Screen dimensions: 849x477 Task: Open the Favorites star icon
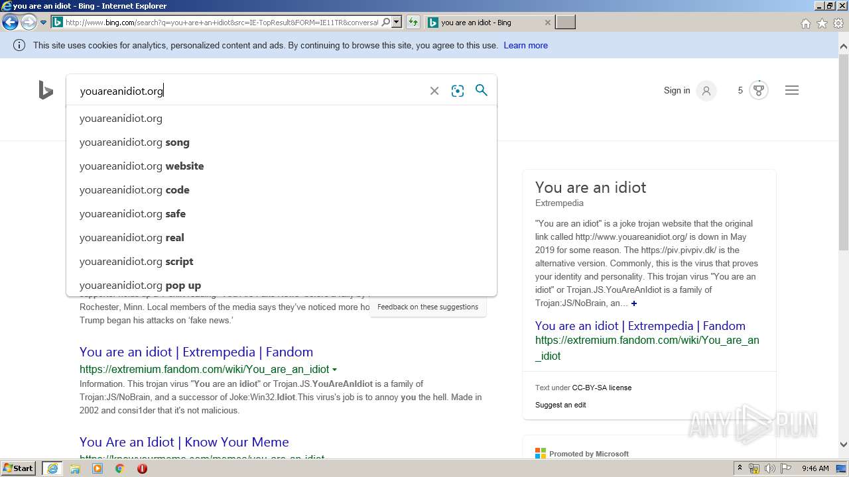[822, 23]
